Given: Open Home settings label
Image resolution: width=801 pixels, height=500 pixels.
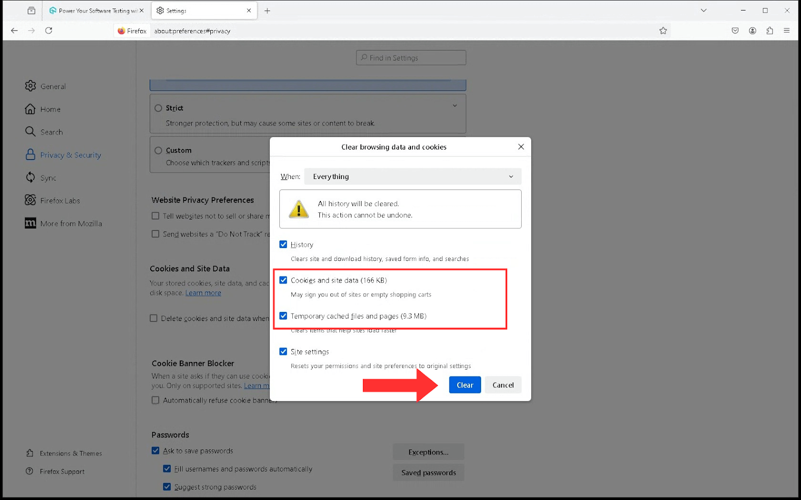Looking at the screenshot, I should [x=51, y=109].
